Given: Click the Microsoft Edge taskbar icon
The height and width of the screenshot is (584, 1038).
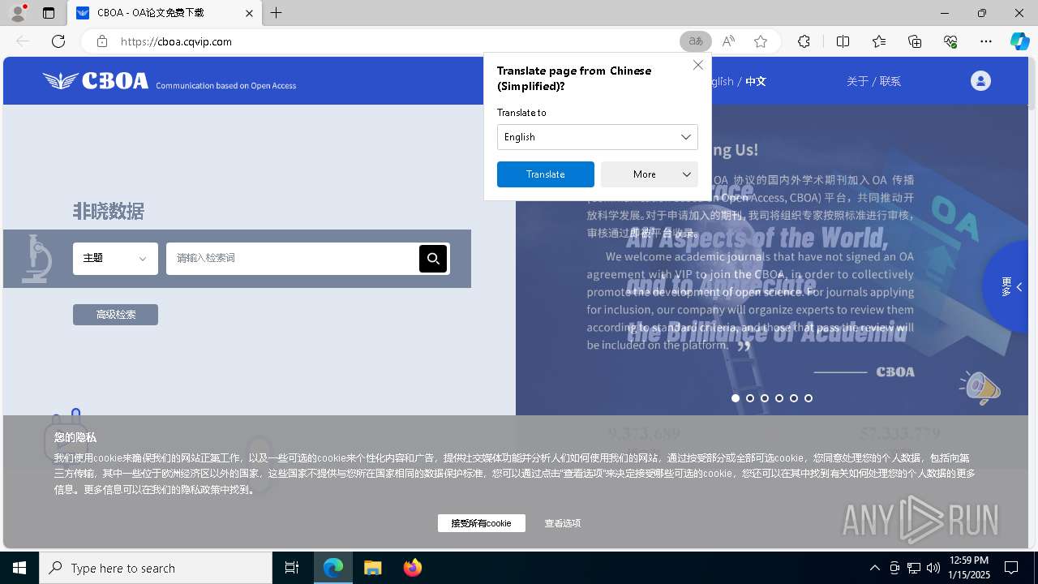Looking at the screenshot, I should coord(333,568).
